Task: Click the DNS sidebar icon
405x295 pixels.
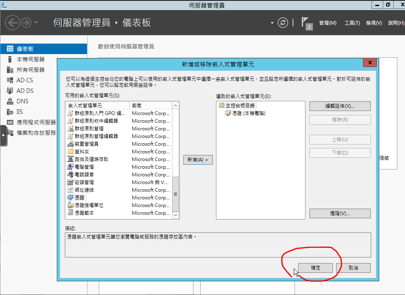Action: pyautogui.click(x=10, y=101)
